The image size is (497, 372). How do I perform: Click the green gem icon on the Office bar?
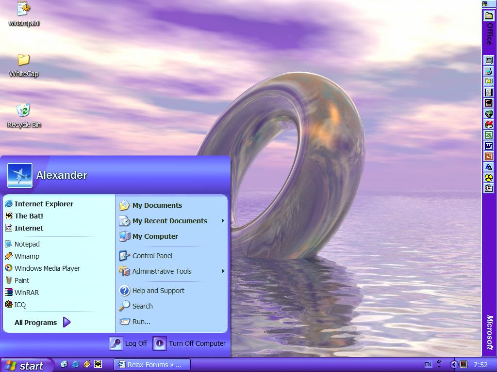[x=489, y=113]
